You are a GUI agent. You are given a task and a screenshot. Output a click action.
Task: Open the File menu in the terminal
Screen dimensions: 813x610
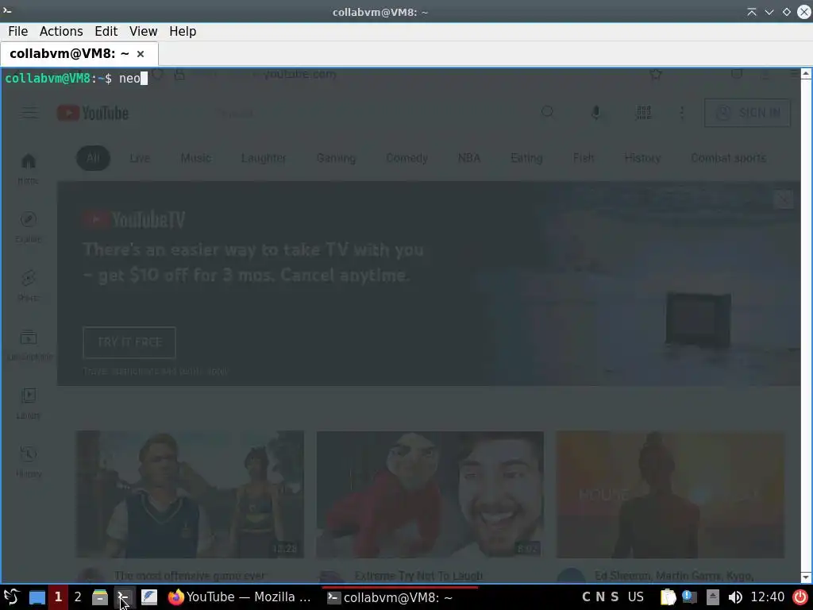coord(18,31)
